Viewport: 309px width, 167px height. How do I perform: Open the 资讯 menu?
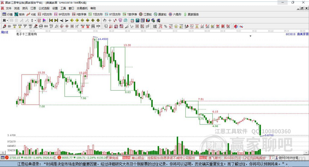(25, 8)
